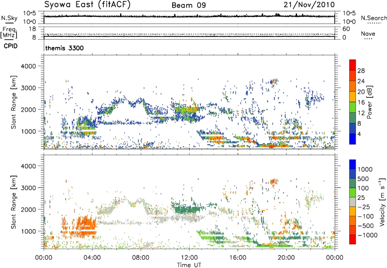This screenshot has height=268, width=387.
Task: Click the '16:00' time tick label
Action: [238, 258]
